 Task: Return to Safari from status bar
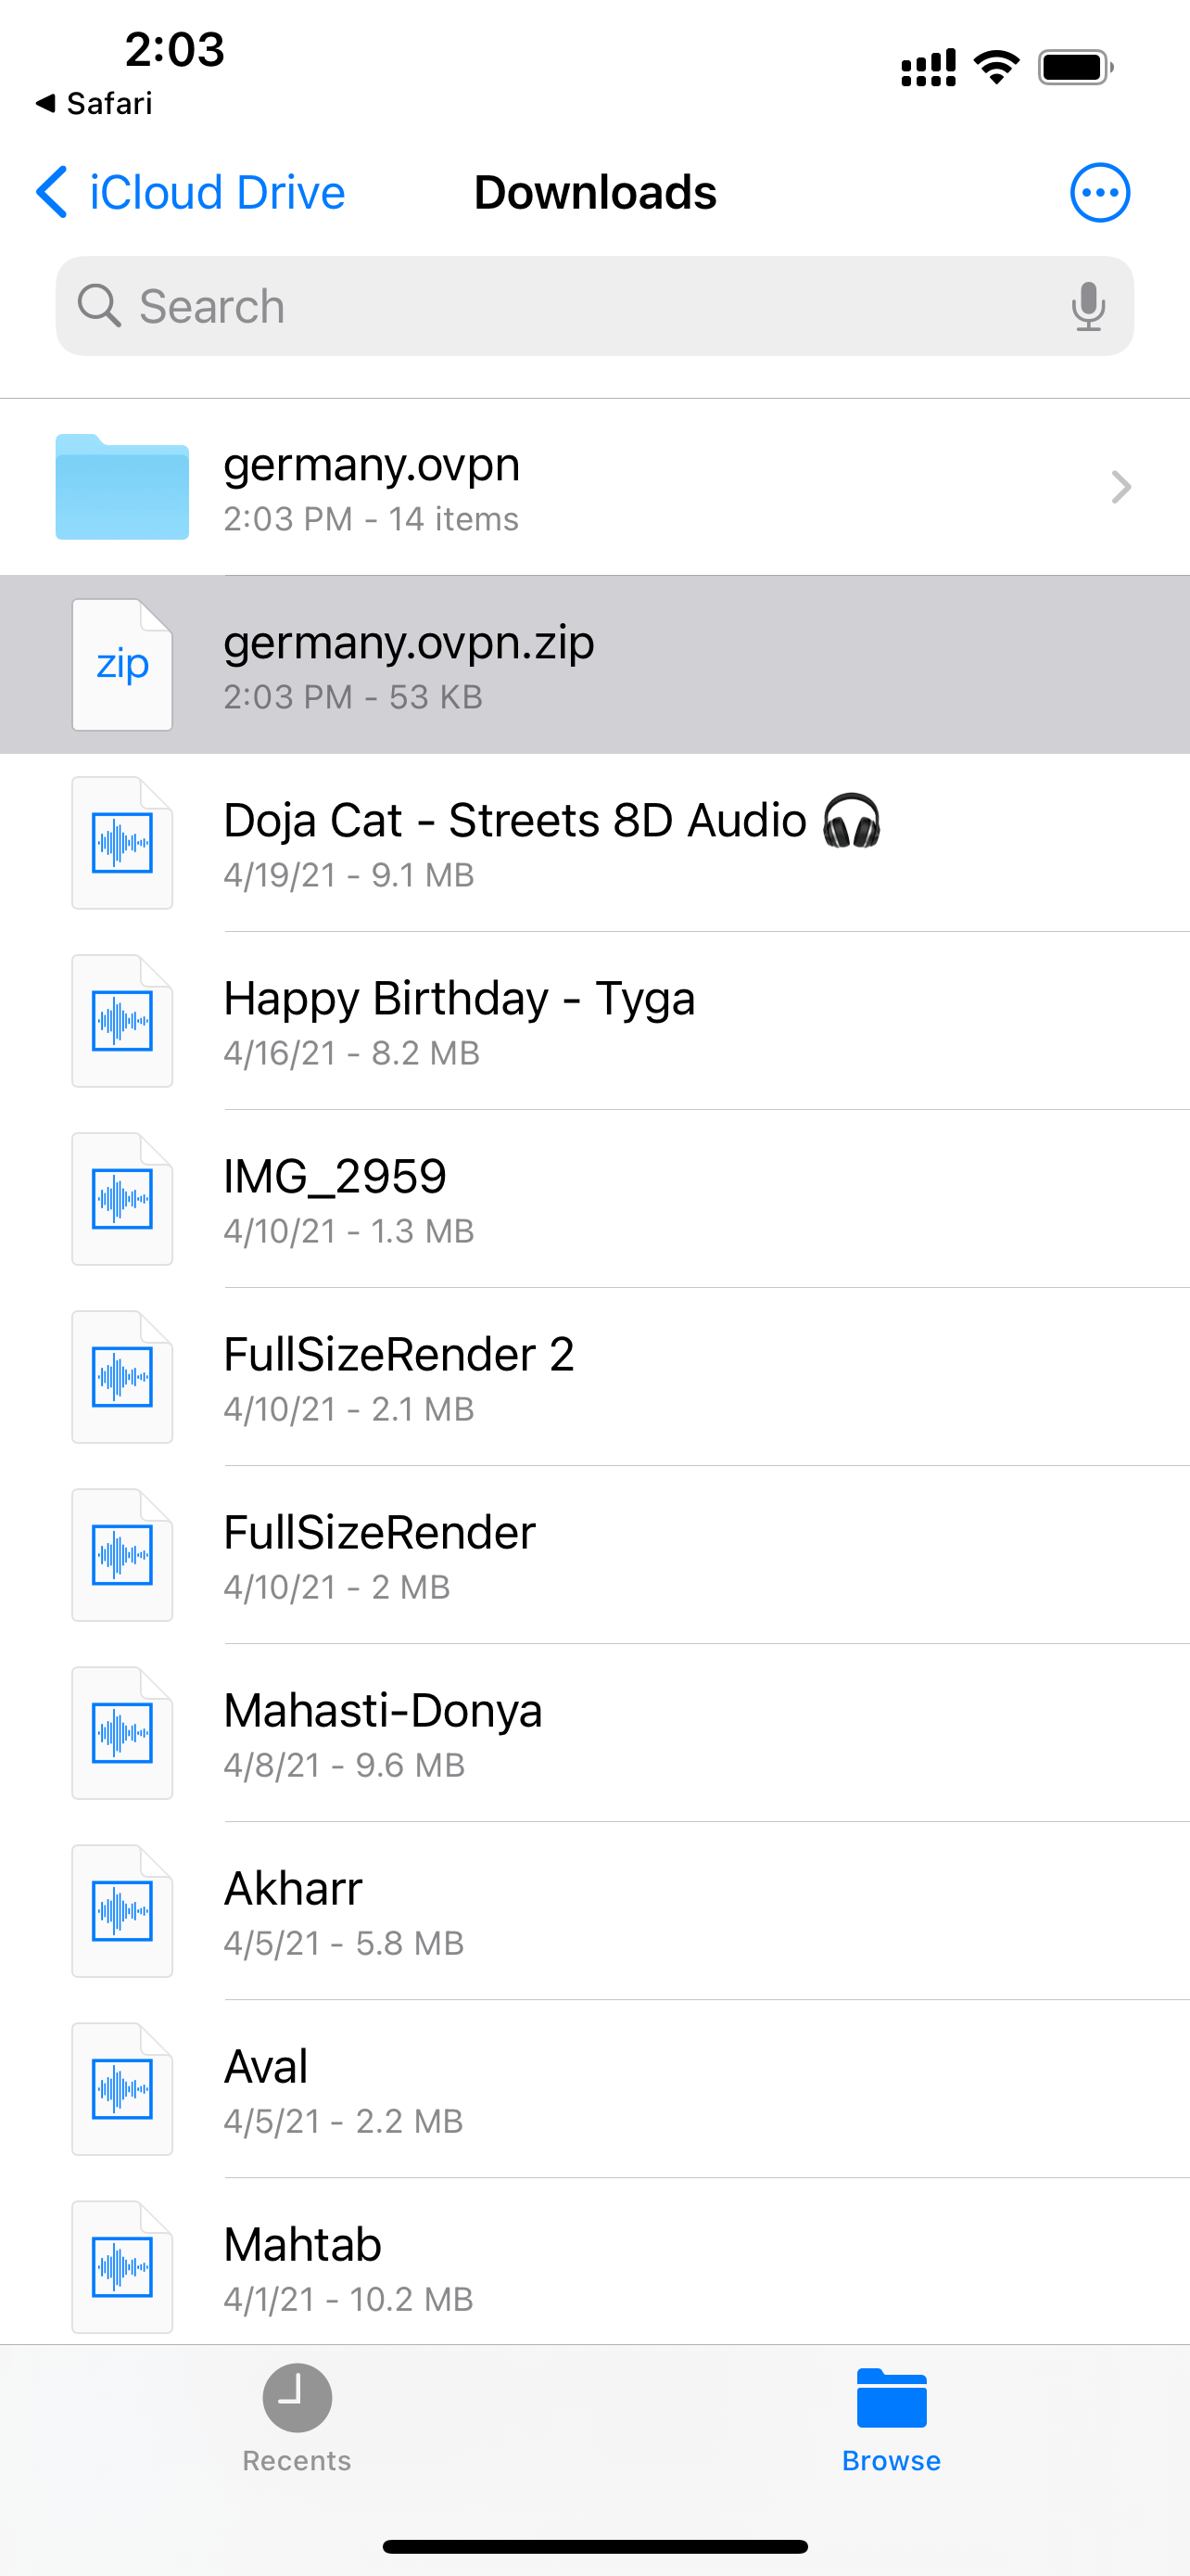(95, 103)
